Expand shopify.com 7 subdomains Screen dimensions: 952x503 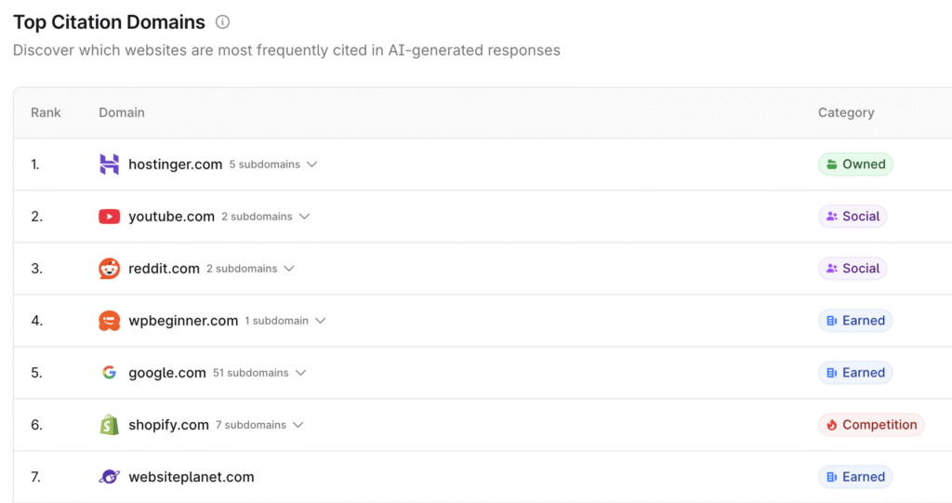pos(297,425)
